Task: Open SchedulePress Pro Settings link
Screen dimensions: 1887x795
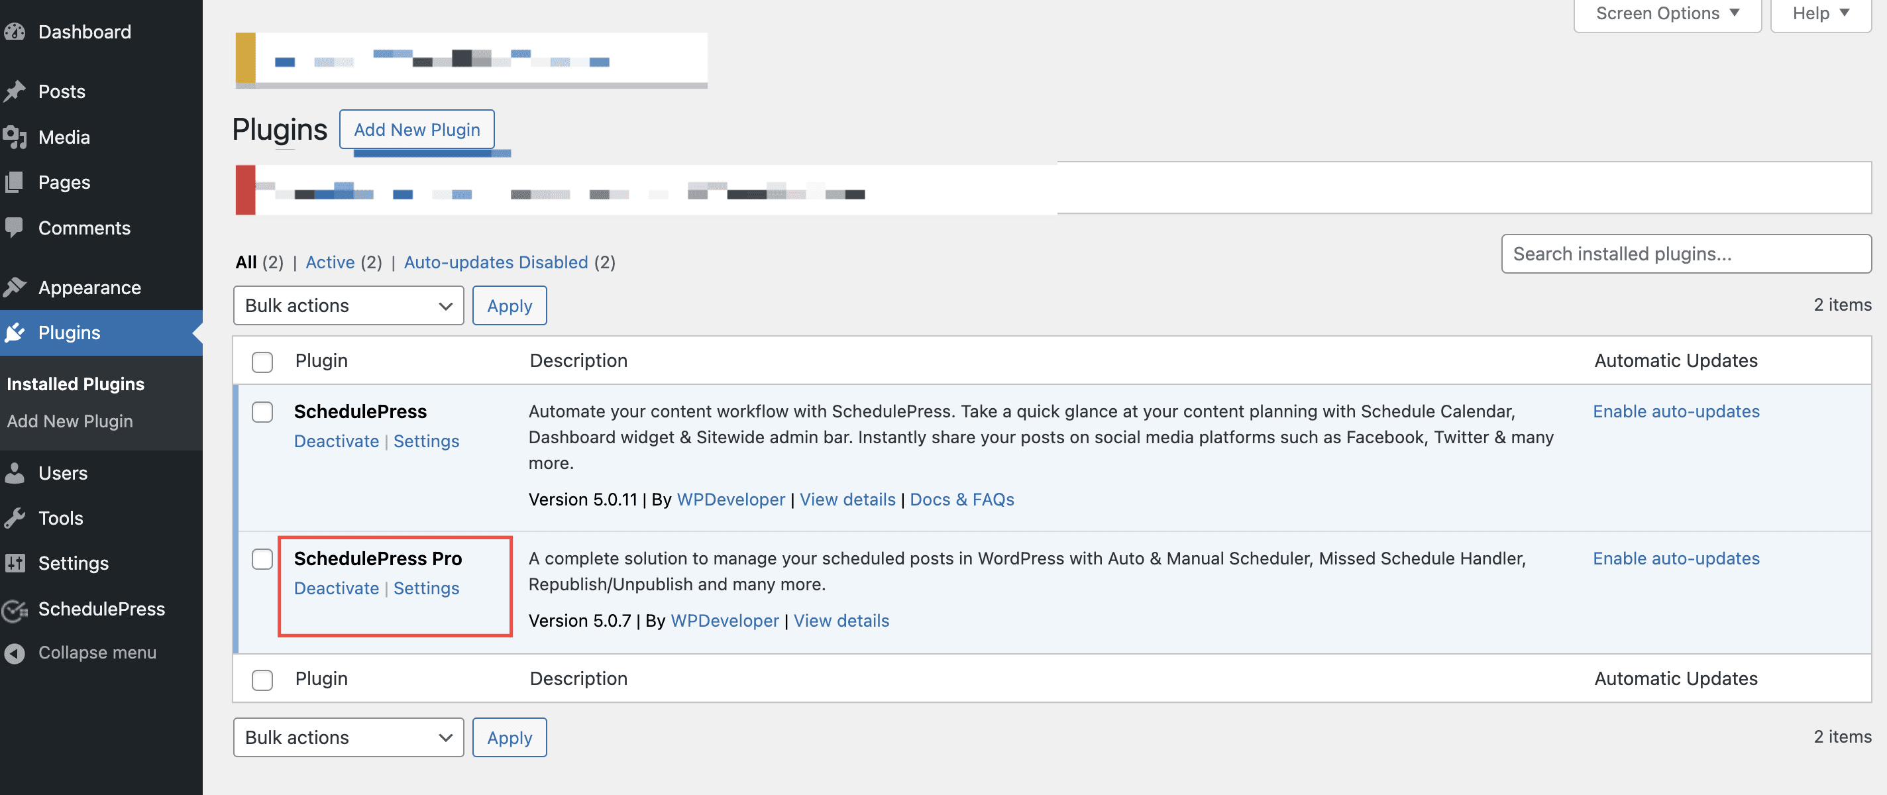Action: (426, 588)
